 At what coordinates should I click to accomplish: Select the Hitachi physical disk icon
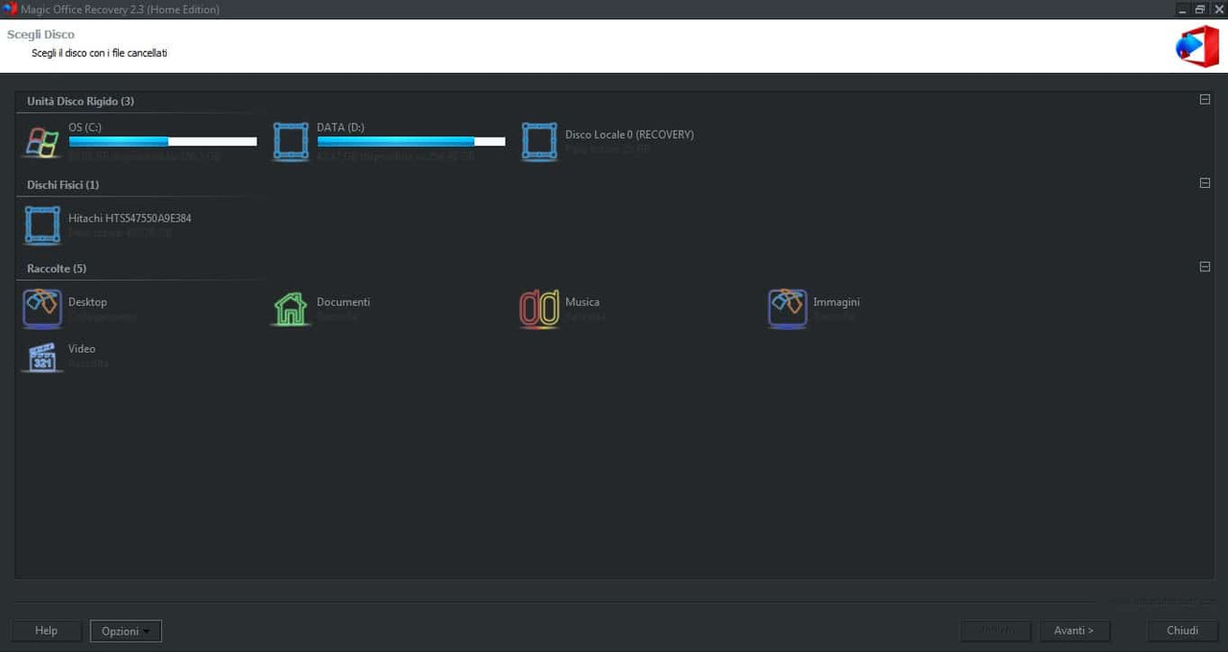42,225
